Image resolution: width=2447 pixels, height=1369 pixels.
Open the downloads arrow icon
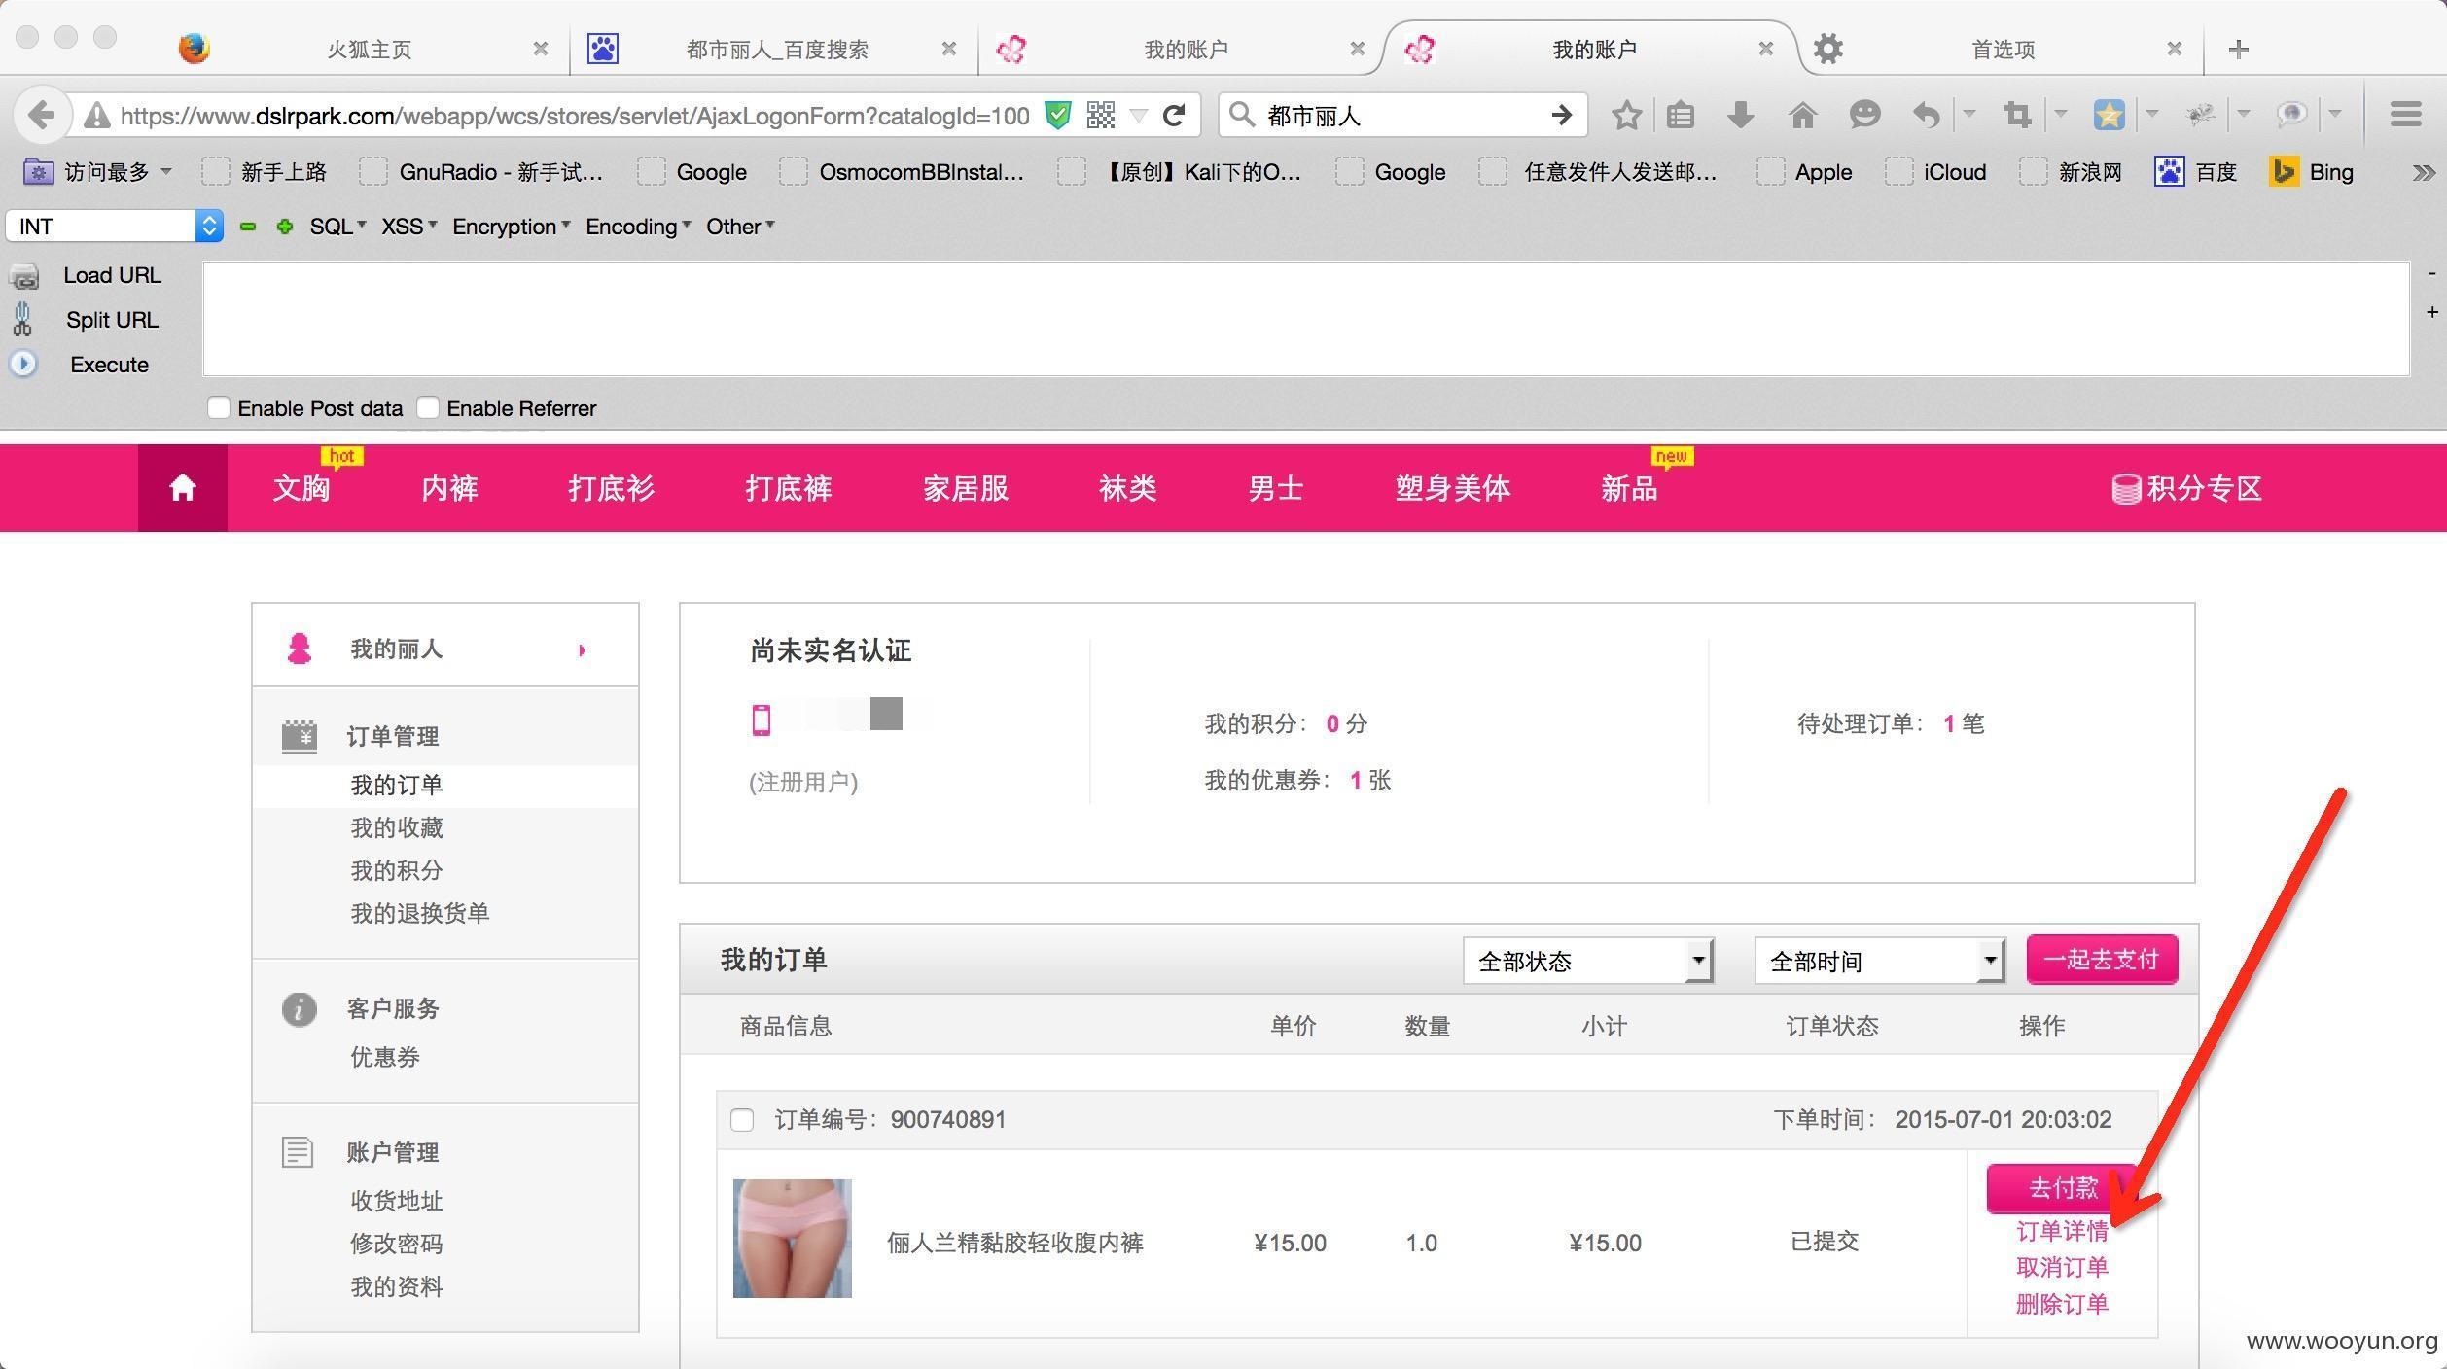tap(1740, 116)
